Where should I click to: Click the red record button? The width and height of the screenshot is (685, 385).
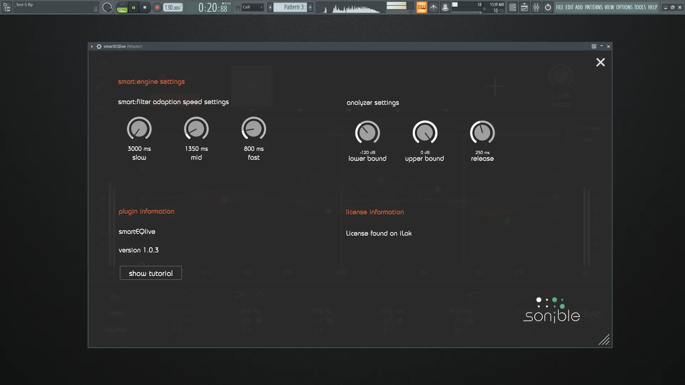157,7
